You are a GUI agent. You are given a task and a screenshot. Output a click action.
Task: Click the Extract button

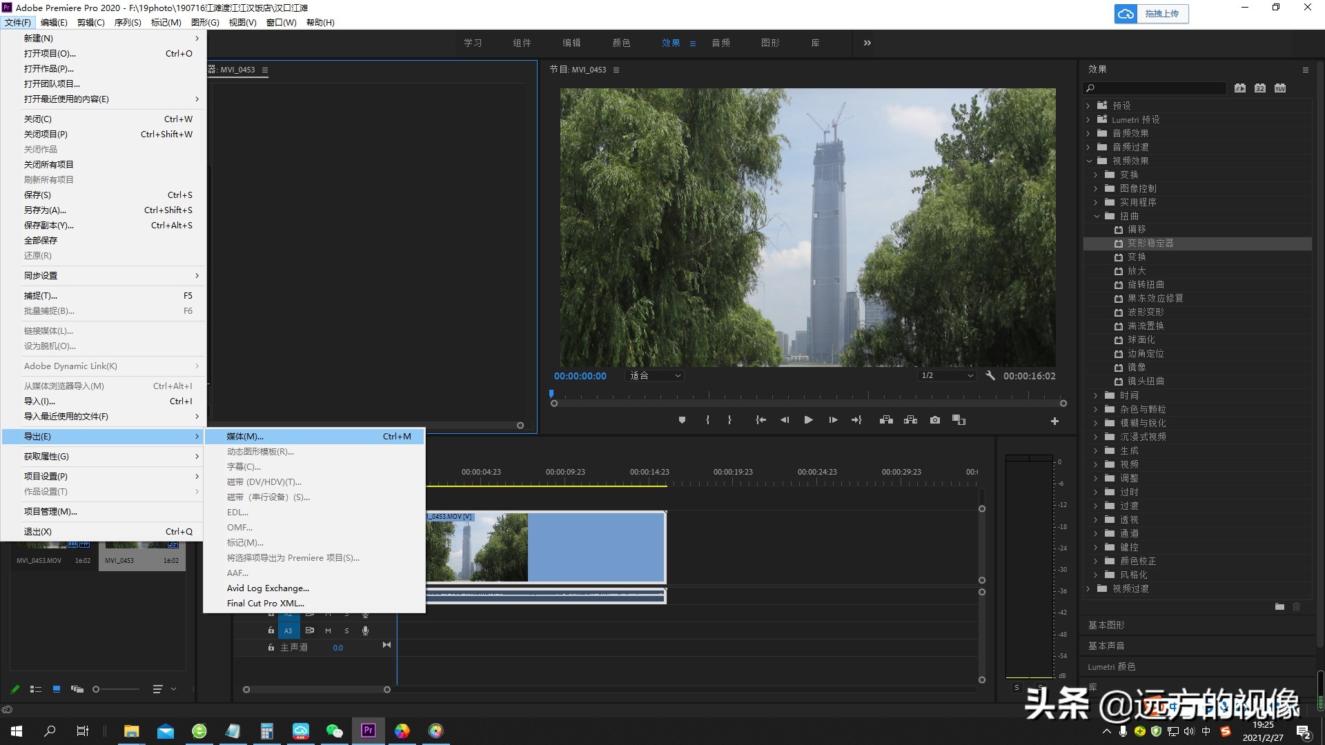(910, 420)
